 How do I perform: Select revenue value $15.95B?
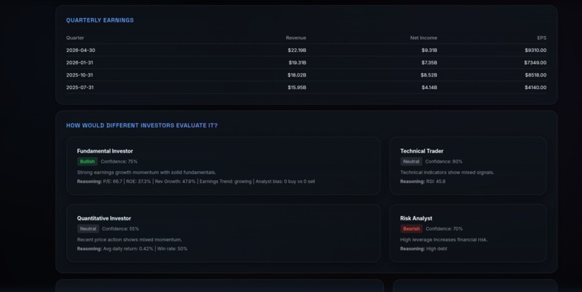(x=297, y=87)
